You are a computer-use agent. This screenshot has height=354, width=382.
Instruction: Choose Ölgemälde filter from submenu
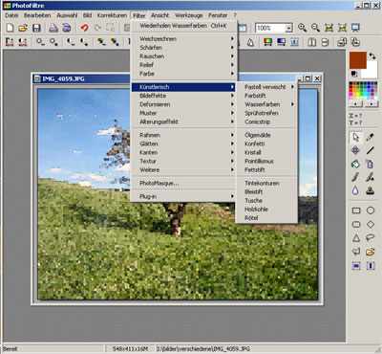click(266, 135)
